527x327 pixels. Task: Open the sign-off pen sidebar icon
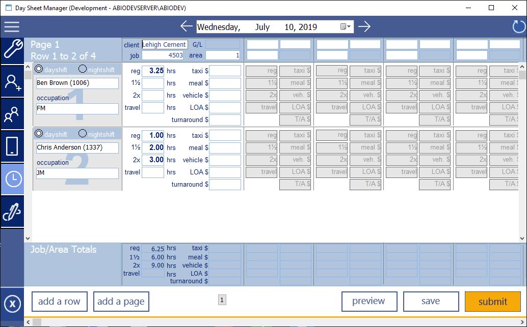pos(12,212)
